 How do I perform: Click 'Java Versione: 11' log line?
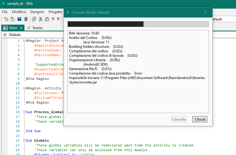(96, 42)
